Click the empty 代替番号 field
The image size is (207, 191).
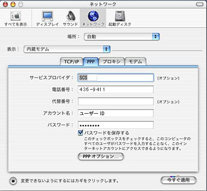(x=116, y=101)
